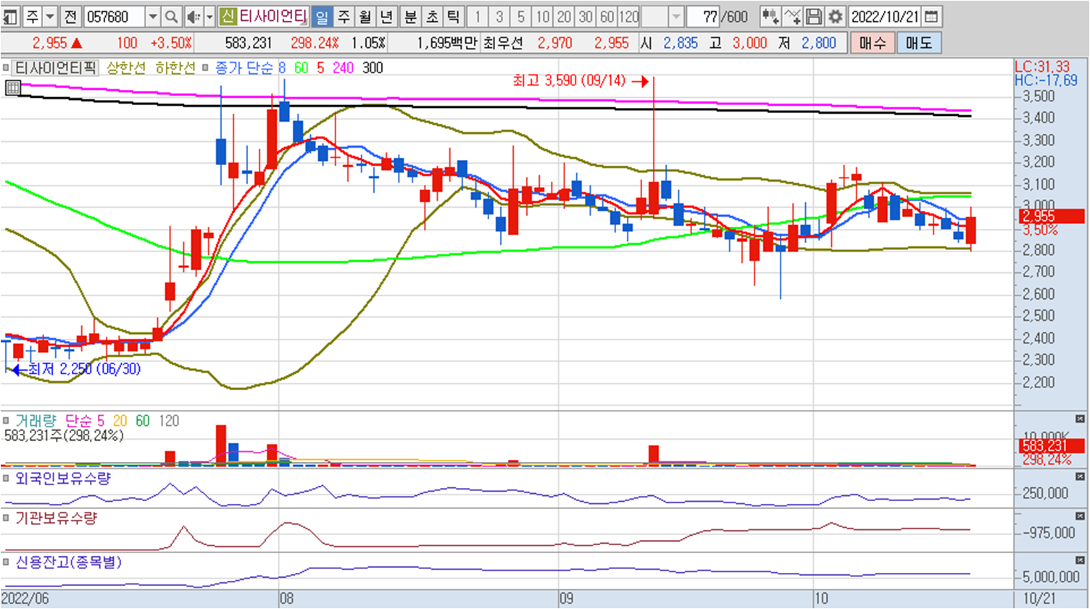This screenshot has height=609, width=1090.
Task: Click the date field 2022/10/21
Action: click(884, 16)
